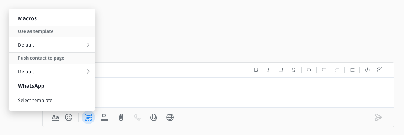Viewport: 404px width, 135px height.
Task: Expand Default under Use as template
Action: coord(52,45)
